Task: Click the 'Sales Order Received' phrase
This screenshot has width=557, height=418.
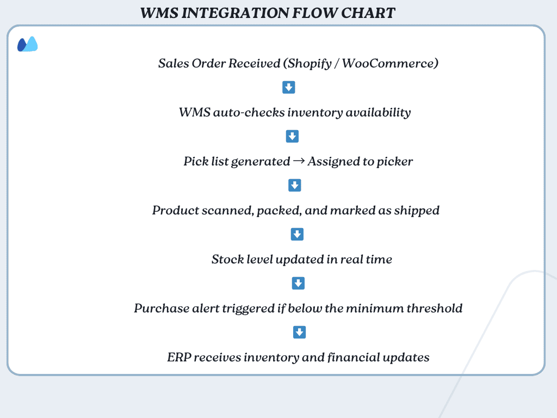Action: (219, 63)
